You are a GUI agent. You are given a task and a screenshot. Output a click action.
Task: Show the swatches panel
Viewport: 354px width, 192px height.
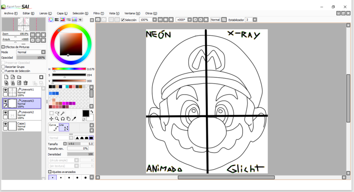pyautogui.click(x=75, y=20)
